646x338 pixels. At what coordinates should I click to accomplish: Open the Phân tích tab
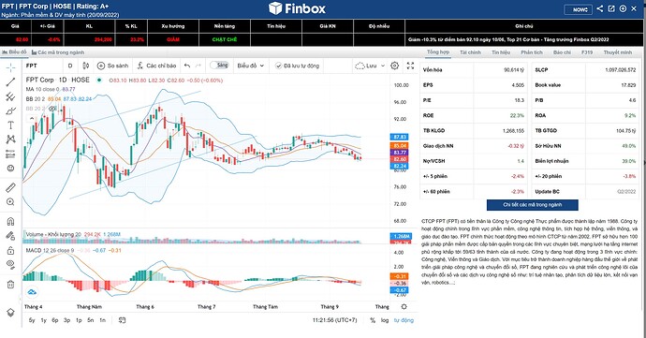click(x=532, y=52)
